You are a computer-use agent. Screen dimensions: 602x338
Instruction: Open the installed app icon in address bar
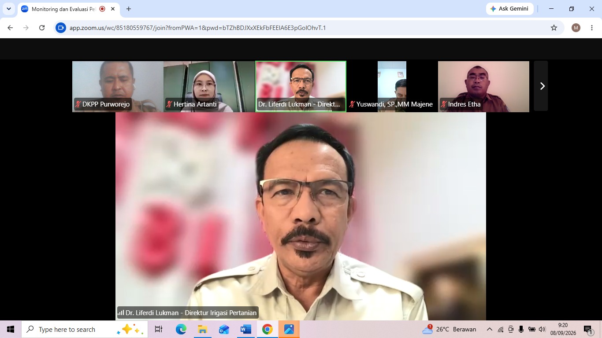click(x=61, y=28)
